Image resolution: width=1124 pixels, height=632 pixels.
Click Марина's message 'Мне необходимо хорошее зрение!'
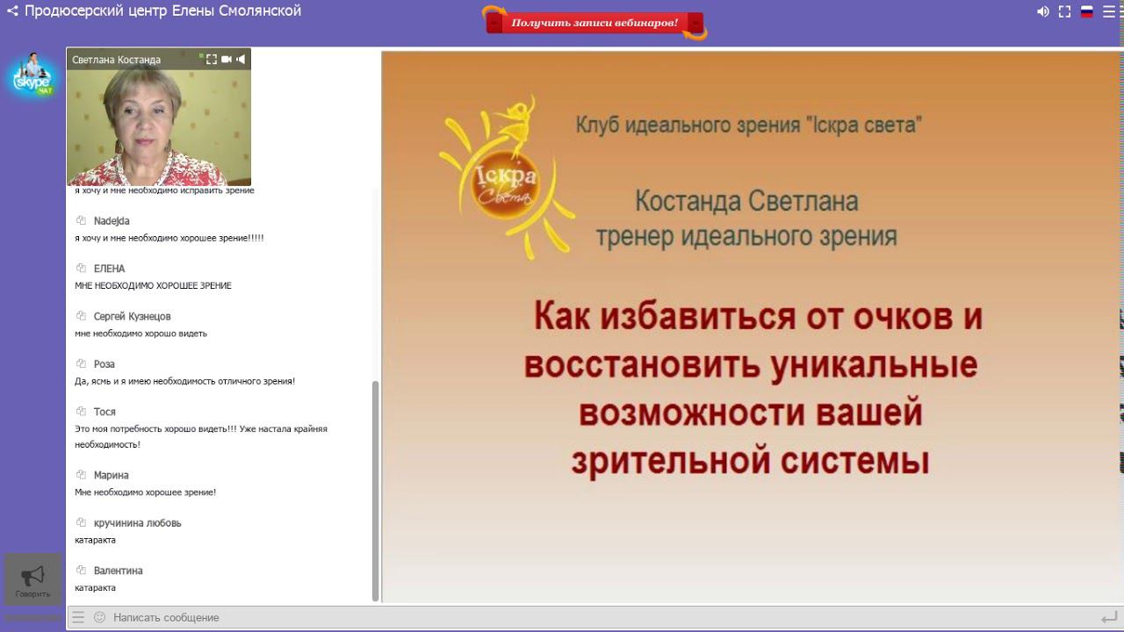click(x=146, y=492)
